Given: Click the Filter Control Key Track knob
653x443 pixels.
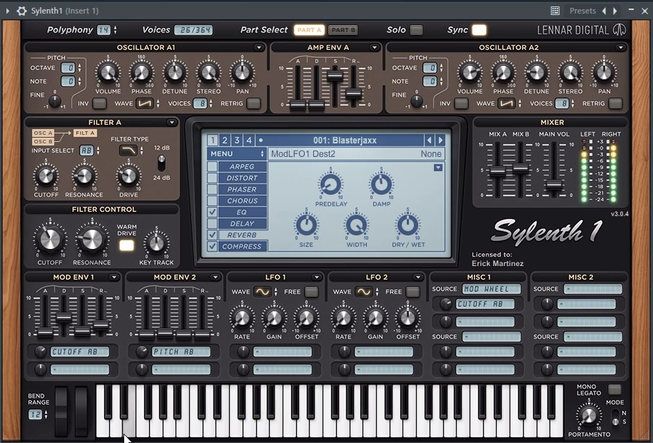Looking at the screenshot, I should [x=156, y=243].
